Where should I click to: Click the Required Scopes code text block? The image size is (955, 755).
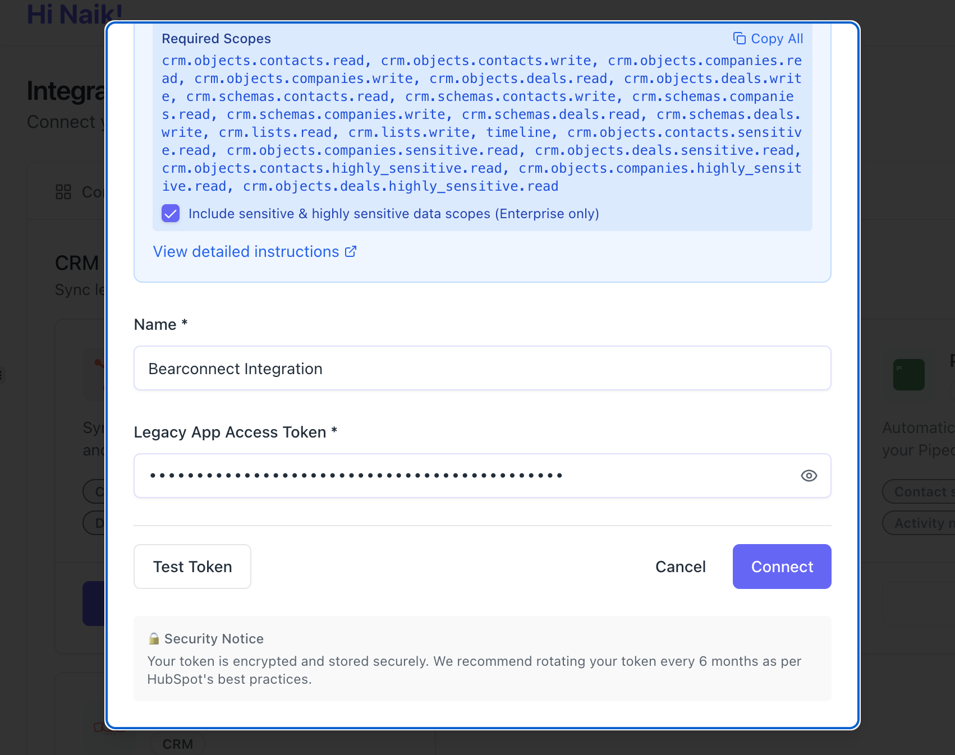(481, 123)
